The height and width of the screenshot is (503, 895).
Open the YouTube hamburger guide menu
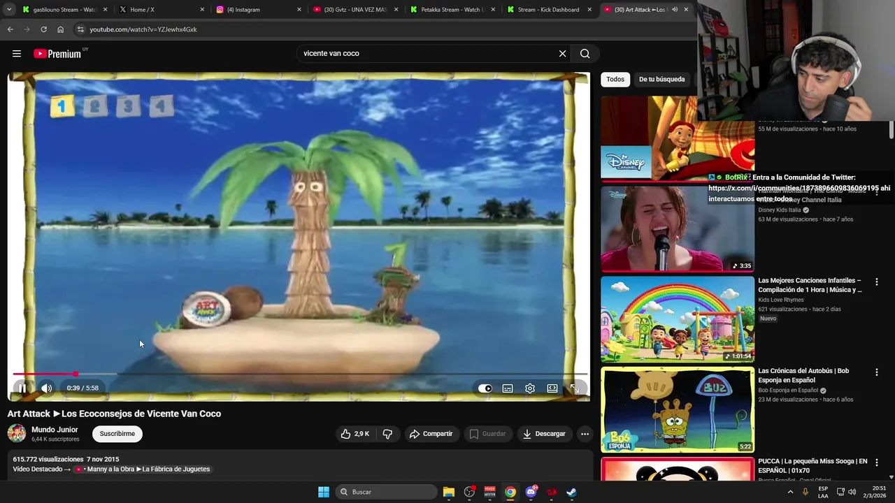[x=17, y=54]
